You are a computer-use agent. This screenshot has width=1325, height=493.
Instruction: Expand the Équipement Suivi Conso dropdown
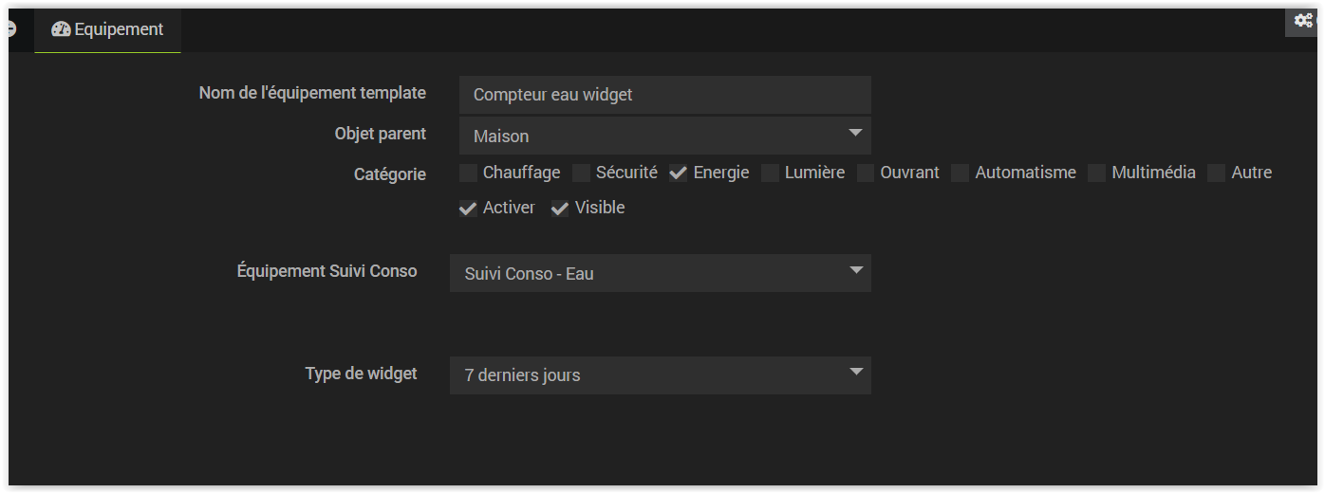(x=660, y=273)
